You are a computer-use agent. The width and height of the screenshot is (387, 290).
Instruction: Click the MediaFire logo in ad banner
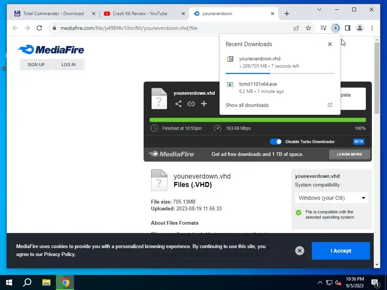[x=171, y=154]
